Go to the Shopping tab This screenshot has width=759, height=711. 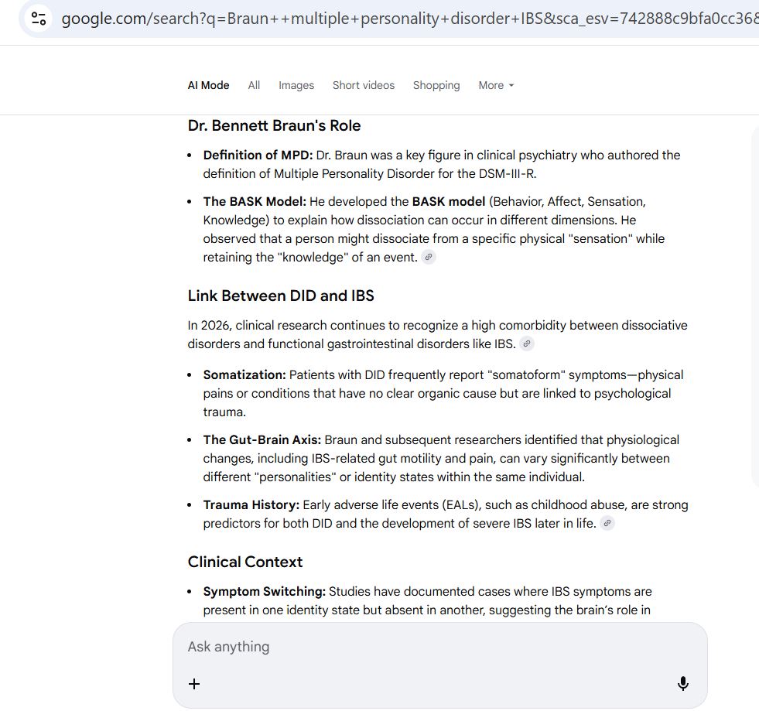click(x=436, y=85)
